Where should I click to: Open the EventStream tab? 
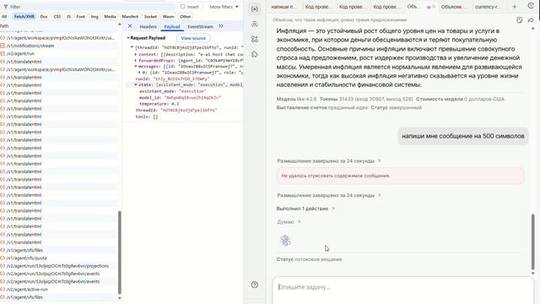pos(201,26)
